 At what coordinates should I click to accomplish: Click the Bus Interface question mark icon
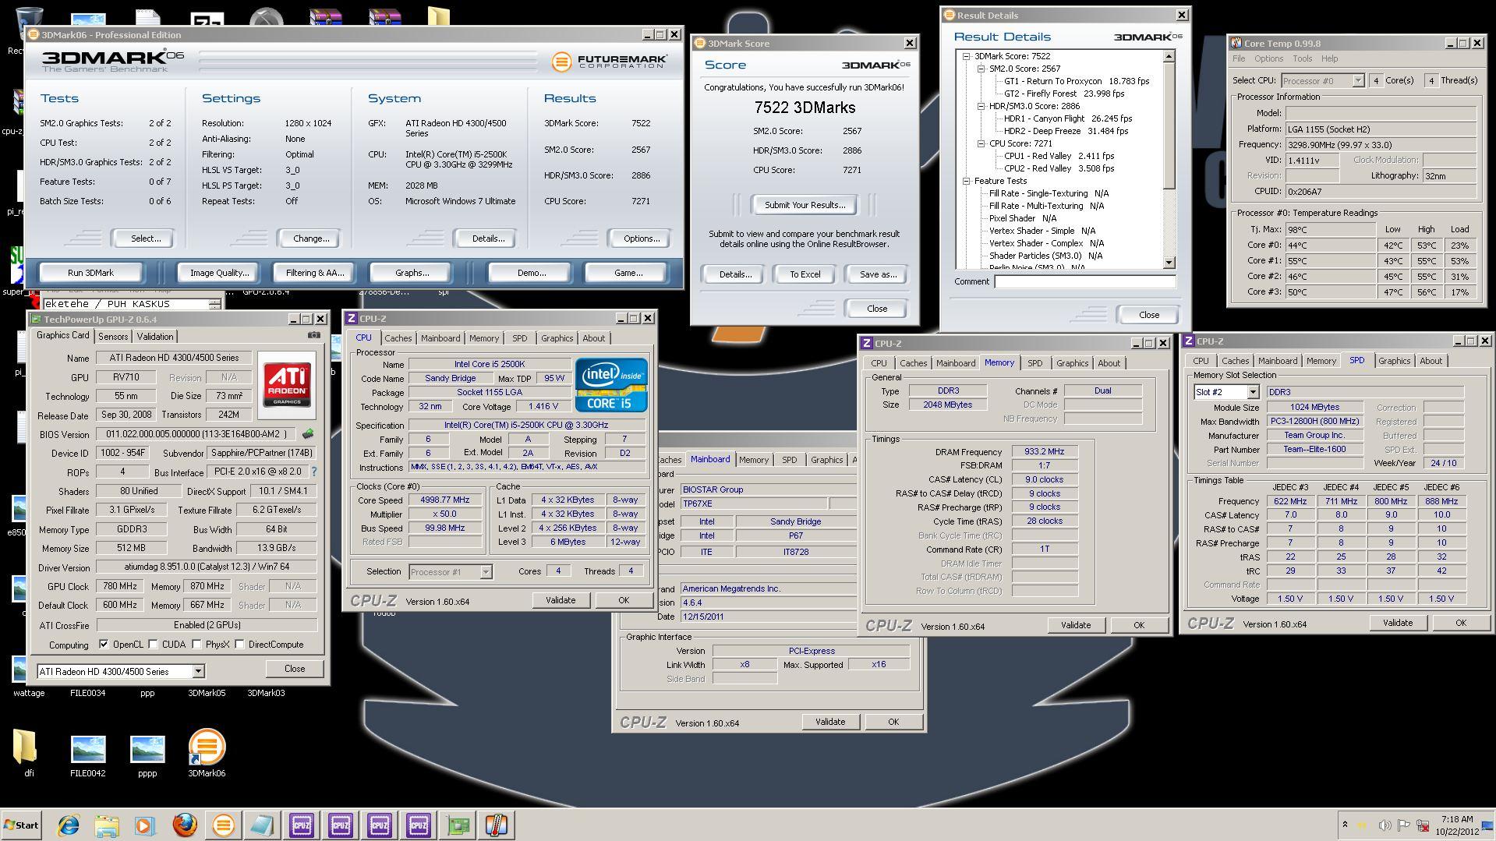tap(314, 472)
